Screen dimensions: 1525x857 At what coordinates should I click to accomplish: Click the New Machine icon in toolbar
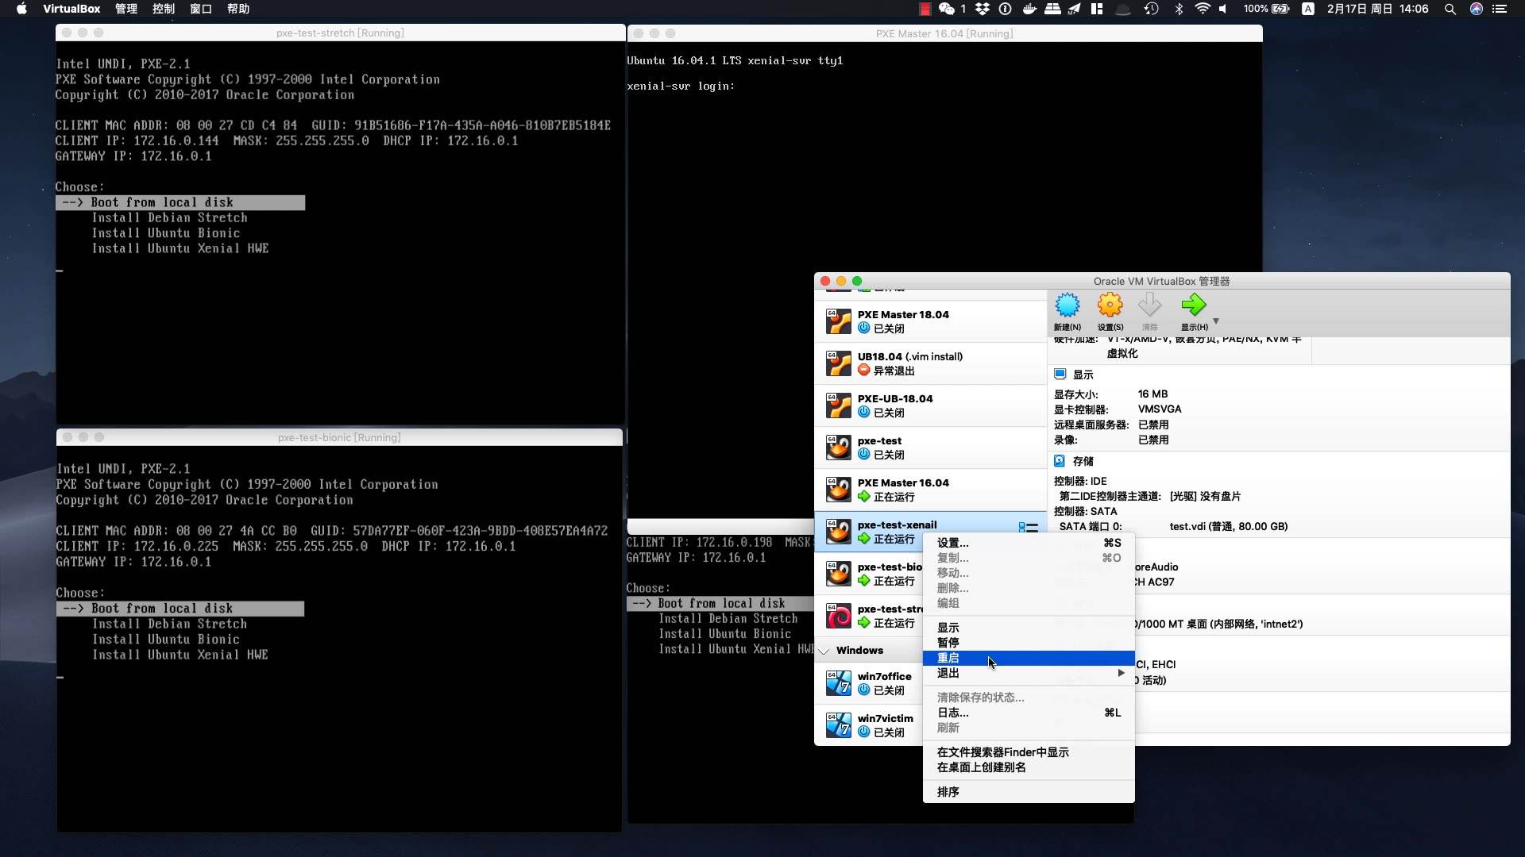coord(1067,305)
